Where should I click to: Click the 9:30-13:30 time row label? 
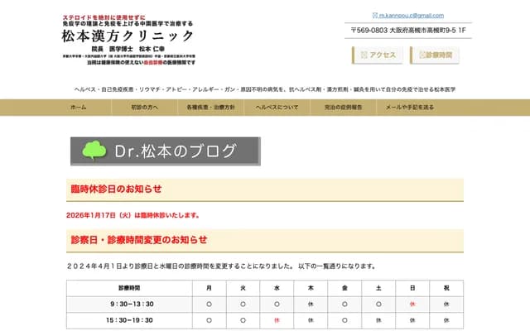(x=129, y=304)
